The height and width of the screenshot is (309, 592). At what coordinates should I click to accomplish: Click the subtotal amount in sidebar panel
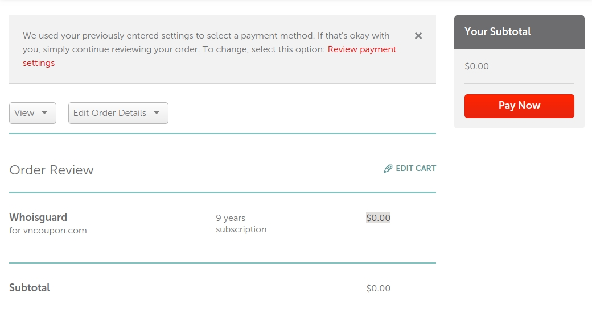pyautogui.click(x=476, y=66)
